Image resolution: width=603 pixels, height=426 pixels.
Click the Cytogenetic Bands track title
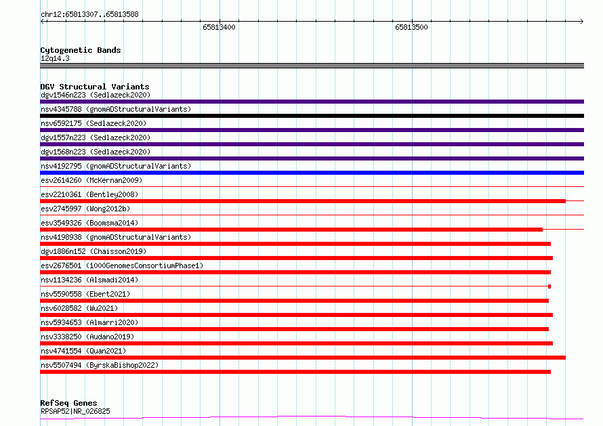pos(81,50)
